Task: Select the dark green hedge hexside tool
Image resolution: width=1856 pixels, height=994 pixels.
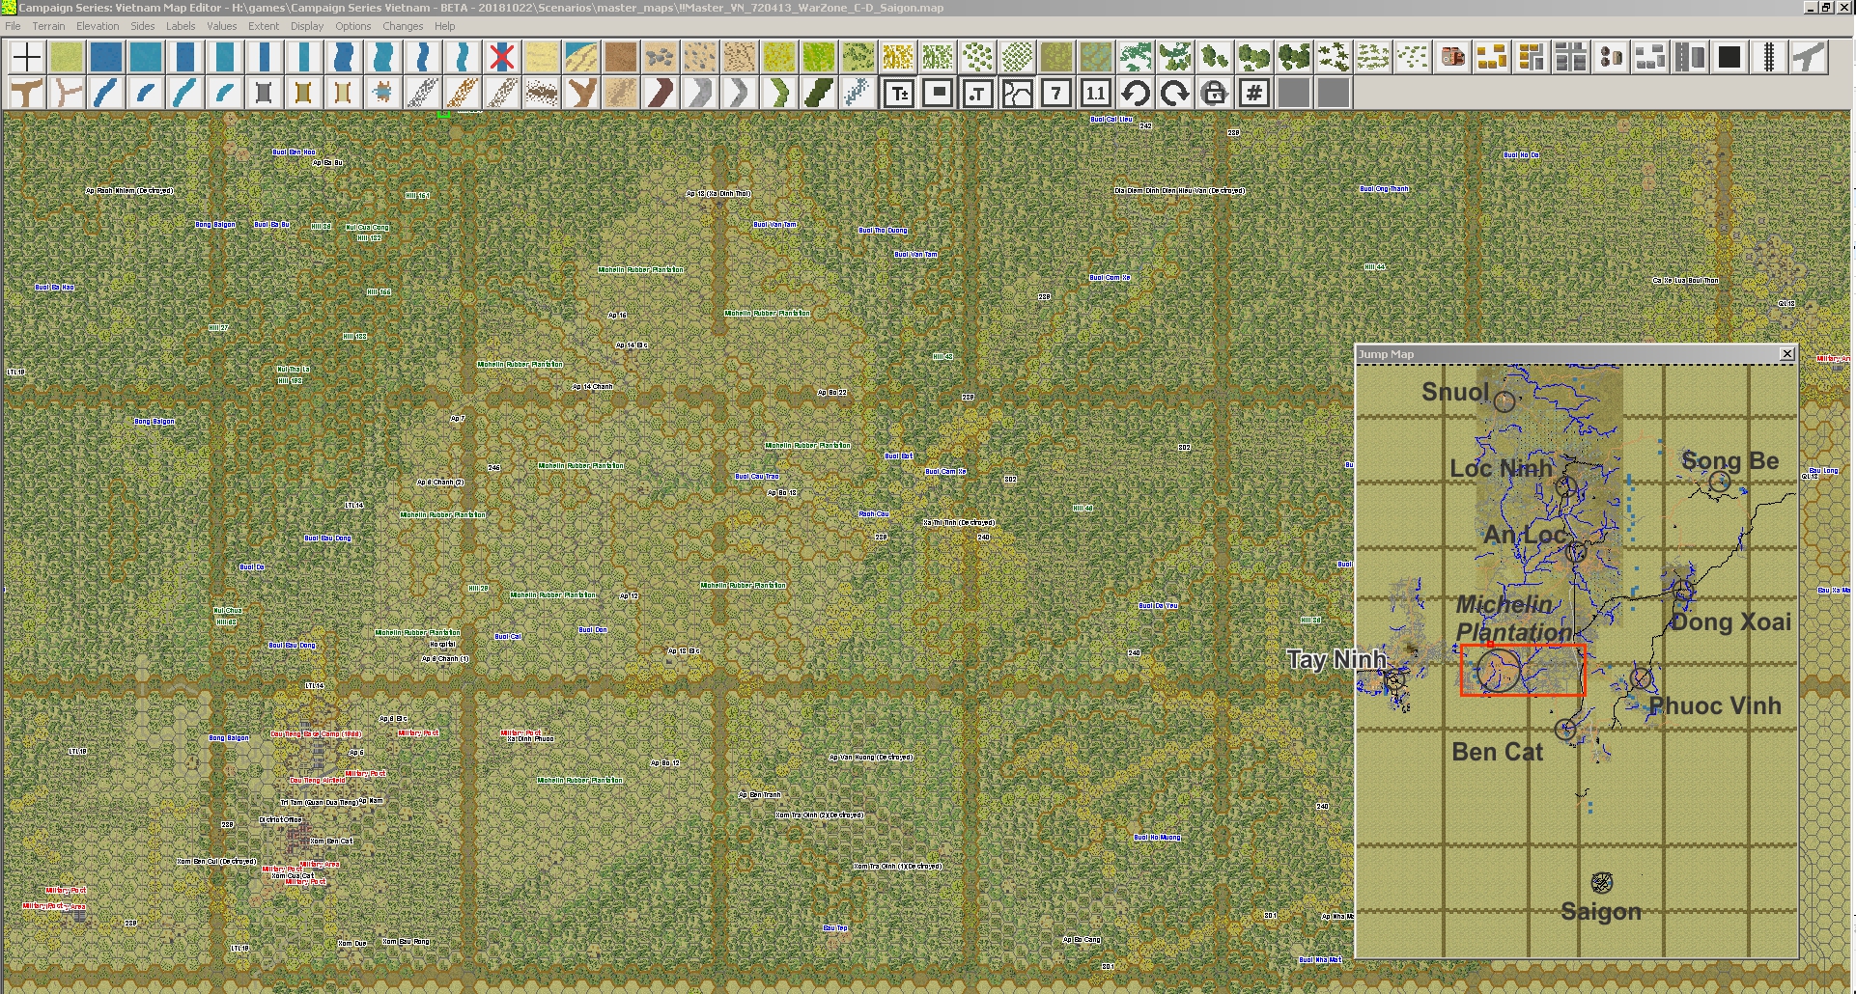Action: point(819,94)
